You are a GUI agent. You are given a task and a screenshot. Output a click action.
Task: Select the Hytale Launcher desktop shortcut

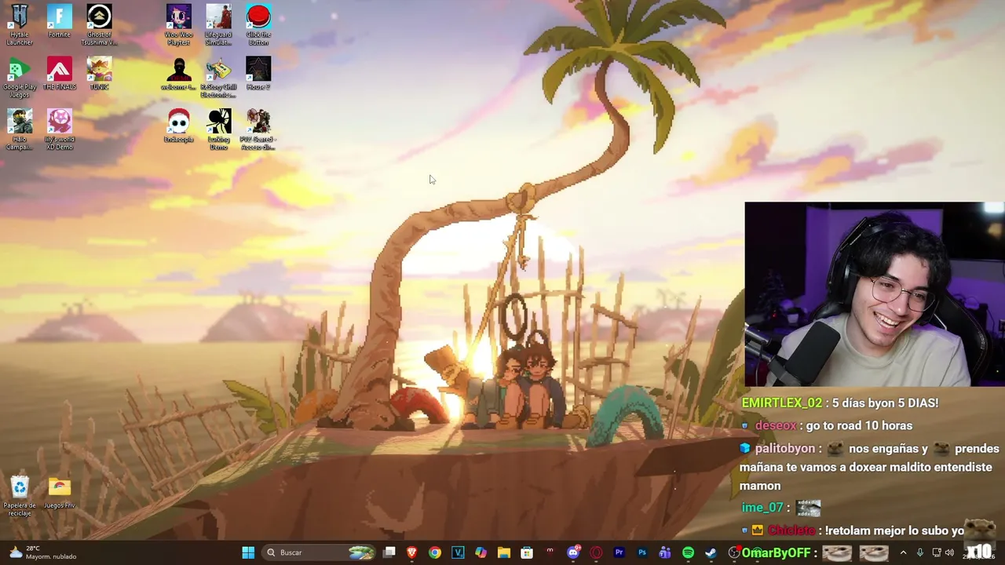point(20,24)
